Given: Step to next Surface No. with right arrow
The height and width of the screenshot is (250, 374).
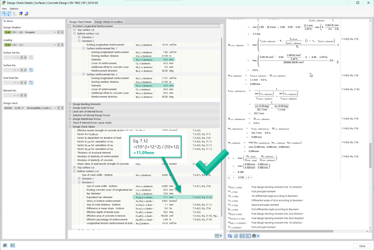Looking at the screenshot, I should click(x=25, y=70).
